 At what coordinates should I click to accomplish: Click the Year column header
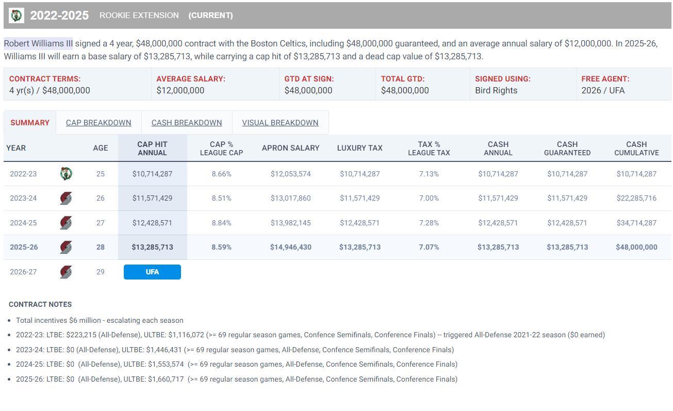[16, 148]
